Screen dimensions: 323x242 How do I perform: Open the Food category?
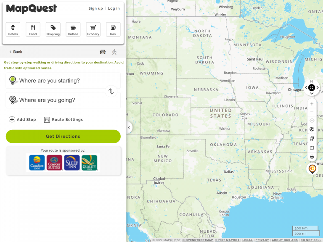tap(33, 29)
